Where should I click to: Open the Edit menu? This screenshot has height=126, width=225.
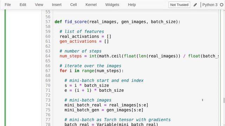(23, 5)
